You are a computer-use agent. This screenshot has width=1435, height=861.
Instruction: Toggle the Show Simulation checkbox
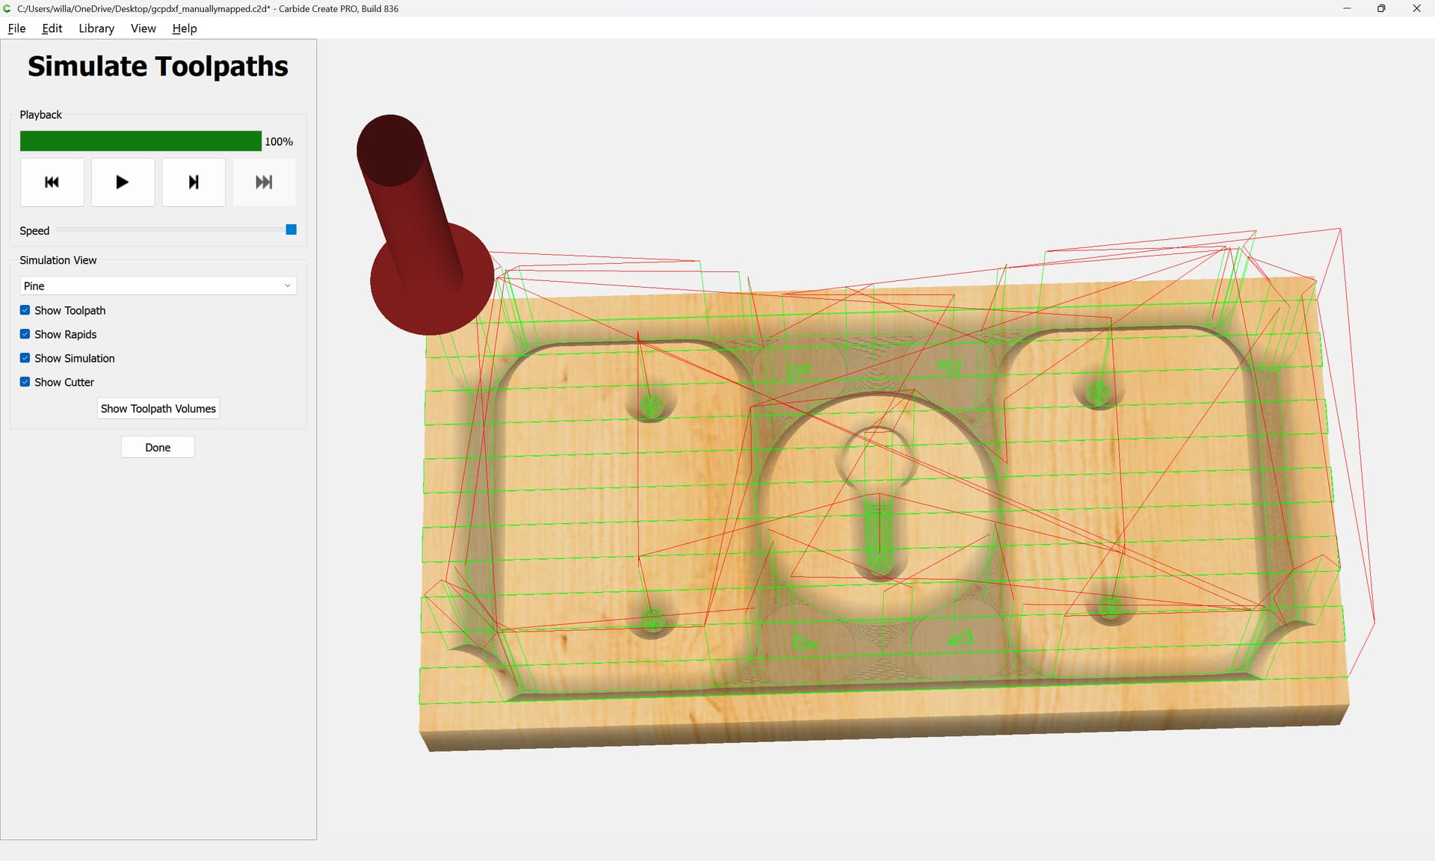(25, 358)
